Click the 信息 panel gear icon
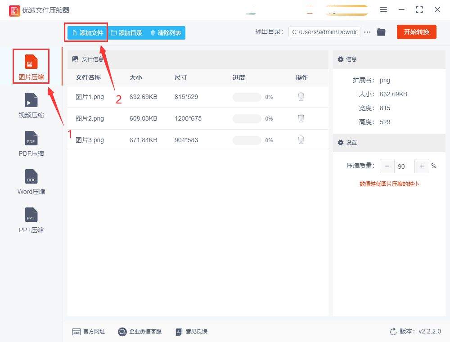Image resolution: width=450 pixels, height=342 pixels. pyautogui.click(x=340, y=59)
